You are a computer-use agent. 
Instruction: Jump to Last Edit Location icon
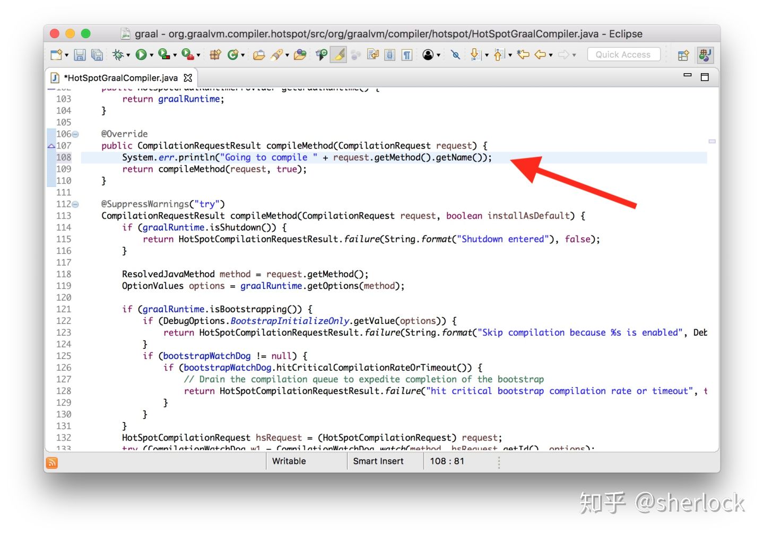click(523, 55)
